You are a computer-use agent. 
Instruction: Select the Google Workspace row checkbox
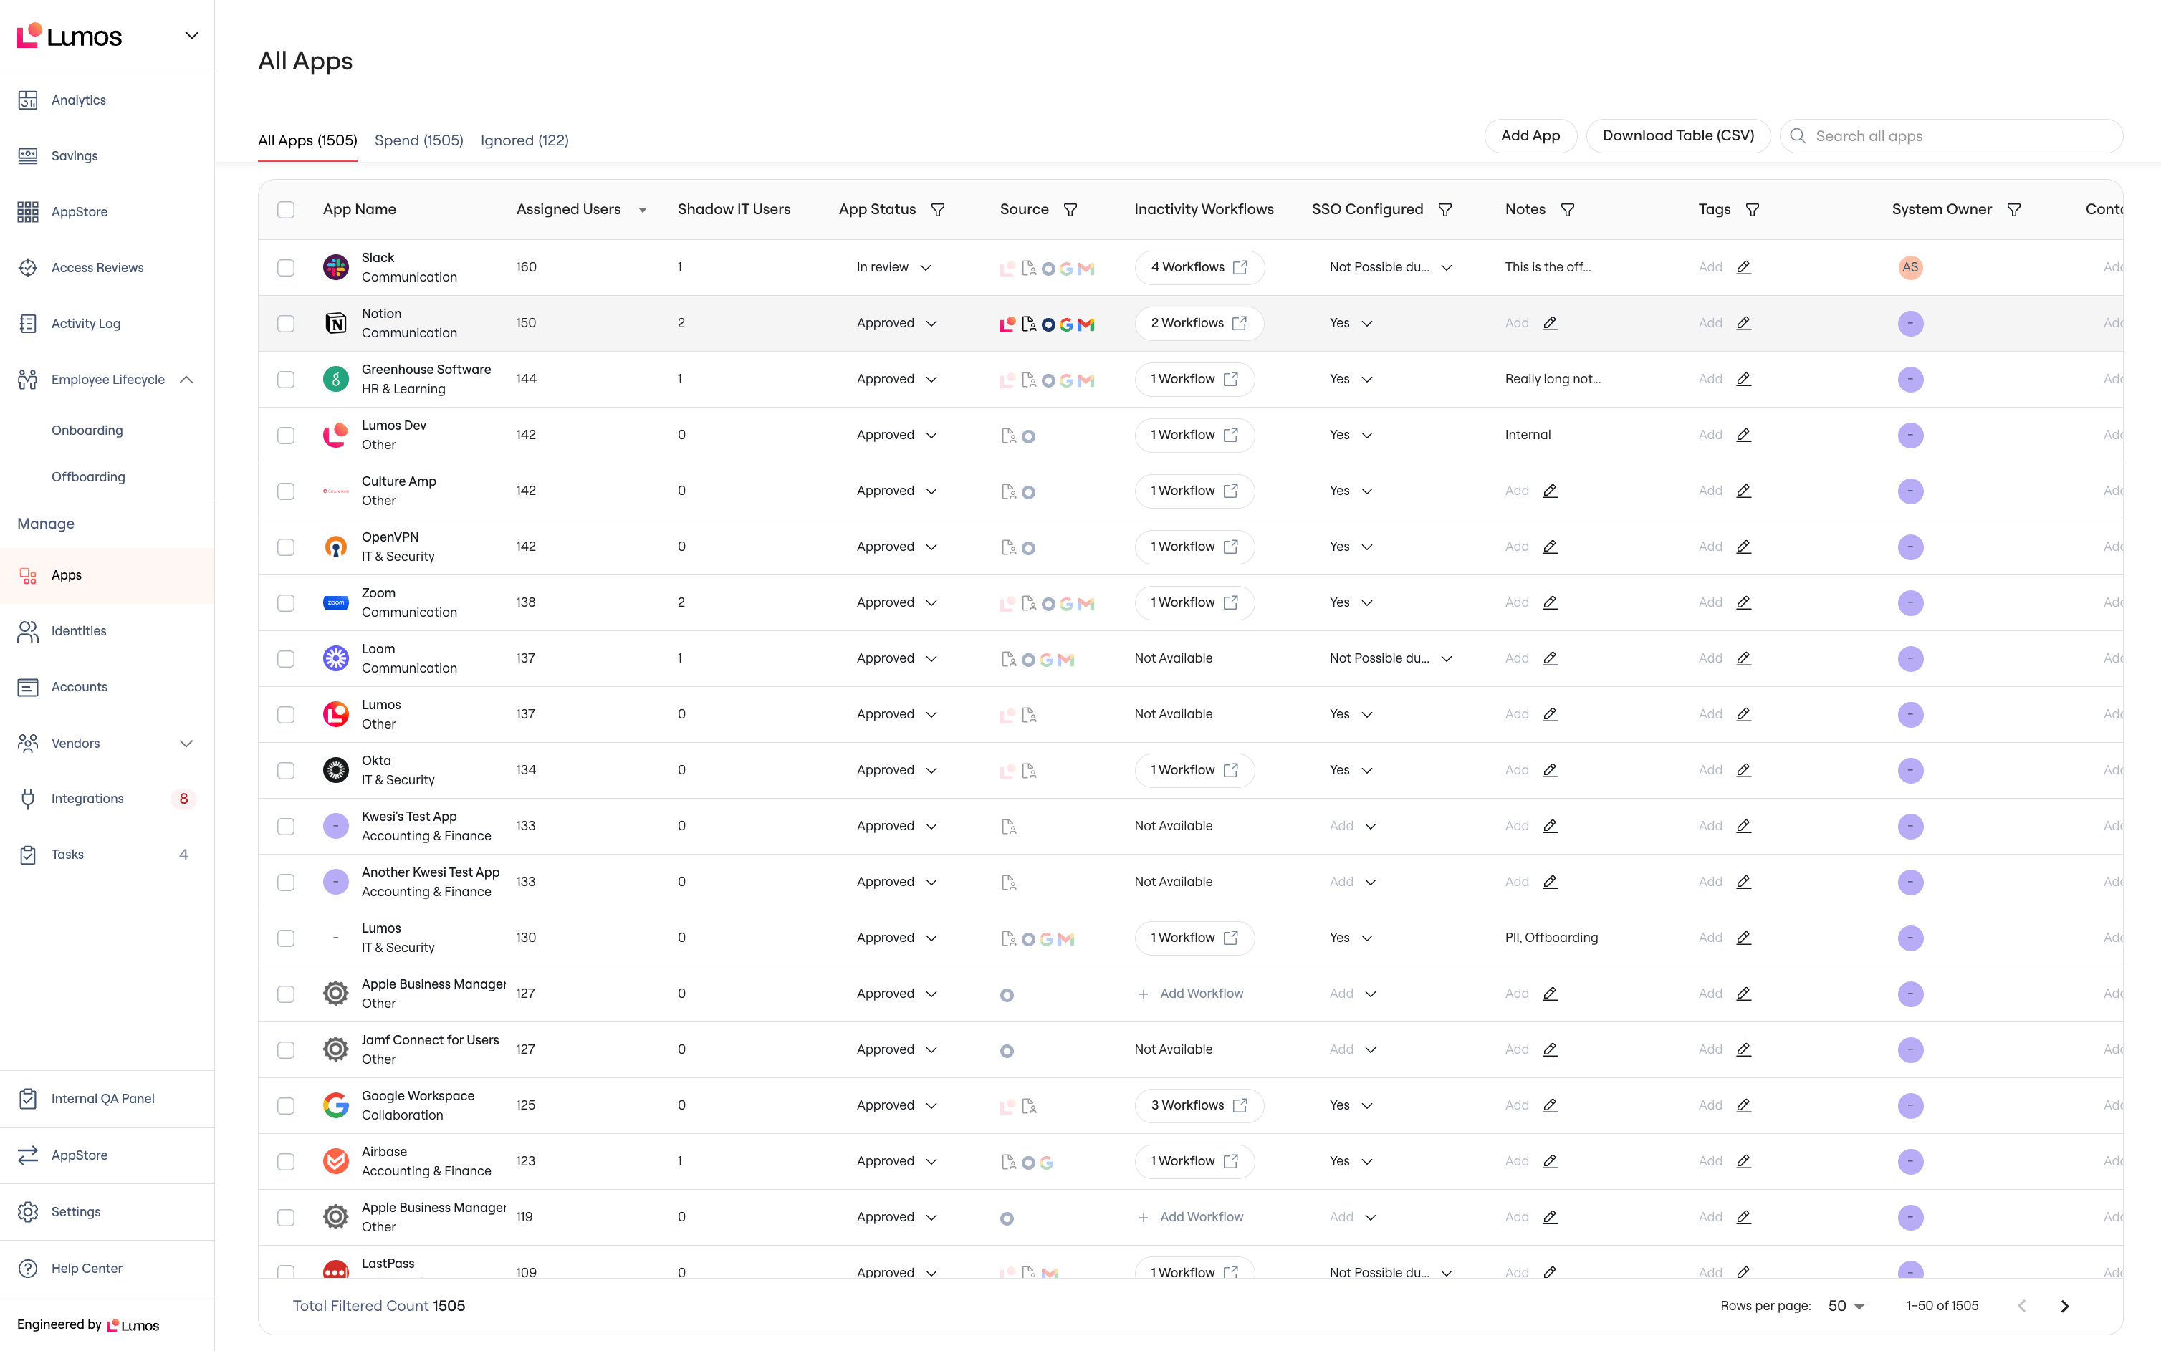point(286,1105)
